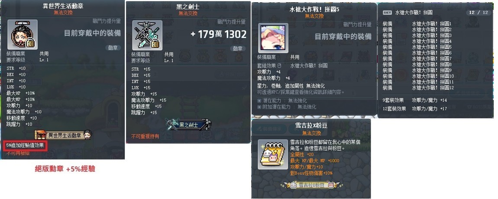The width and height of the screenshot is (498, 199).
Task: Click the 雪吉拉x粉豆 winged nameplate banner
Action: pyautogui.click(x=310, y=185)
